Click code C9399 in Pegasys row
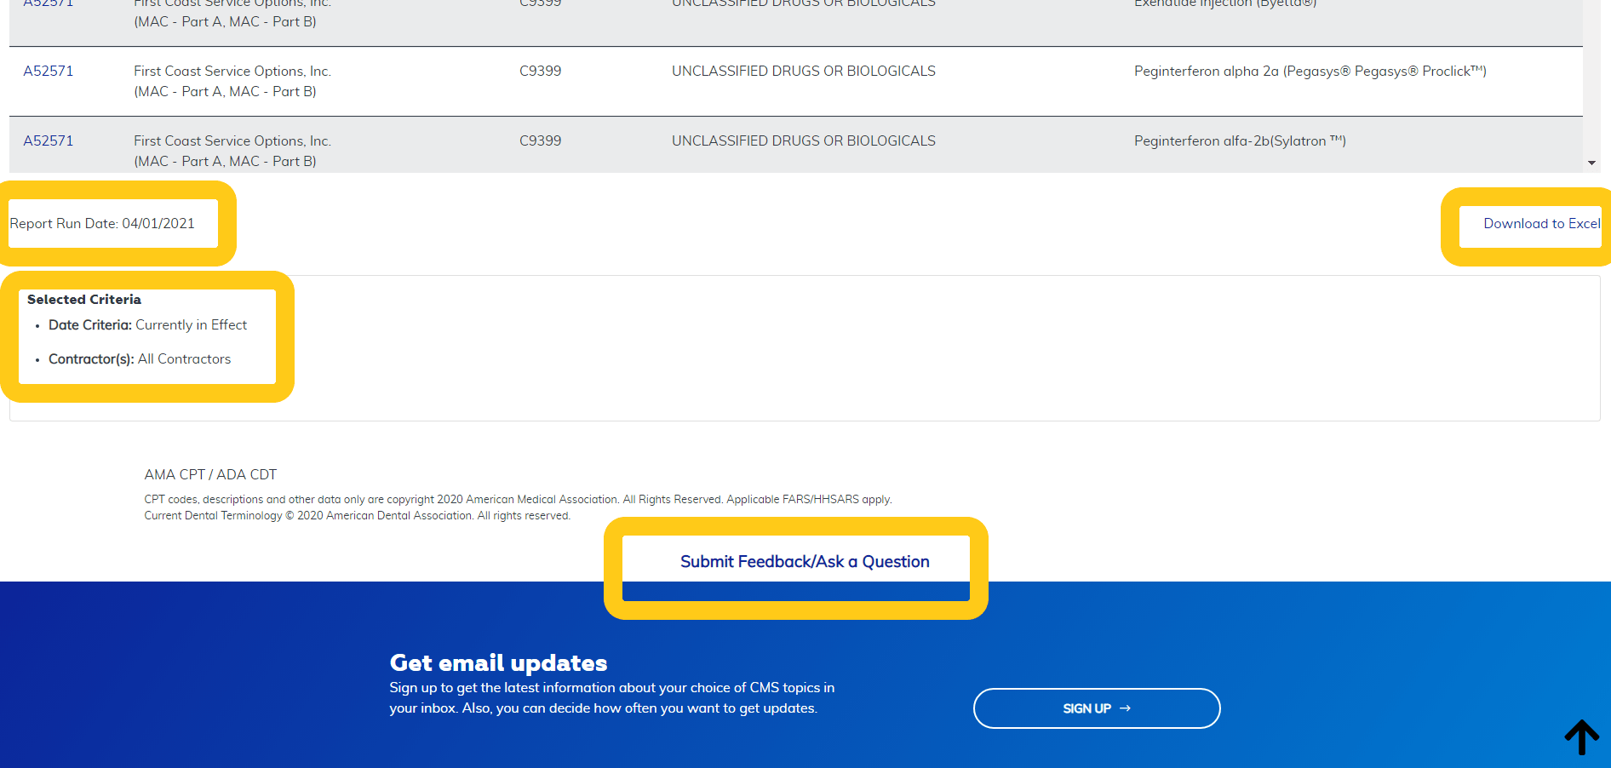The image size is (1611, 768). [x=540, y=72]
